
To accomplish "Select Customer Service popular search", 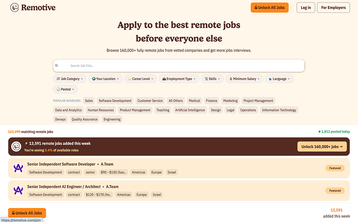I will click(x=150, y=101).
